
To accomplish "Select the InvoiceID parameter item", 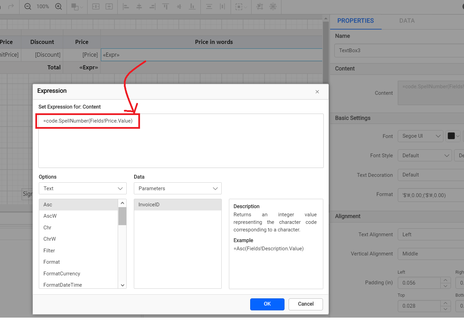I will pyautogui.click(x=149, y=205).
